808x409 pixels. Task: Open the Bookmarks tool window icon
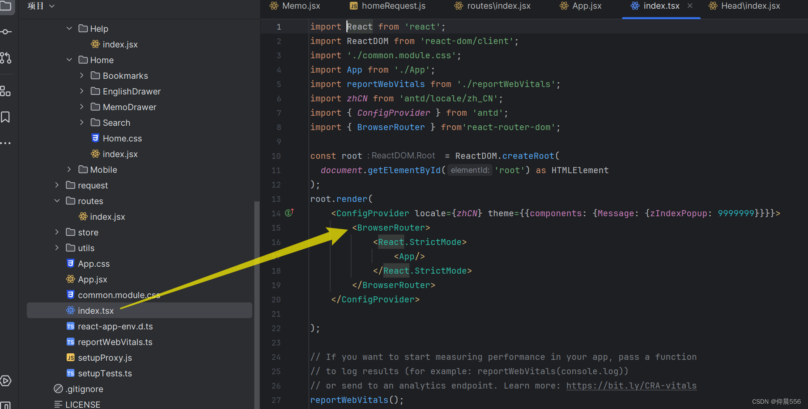5,117
